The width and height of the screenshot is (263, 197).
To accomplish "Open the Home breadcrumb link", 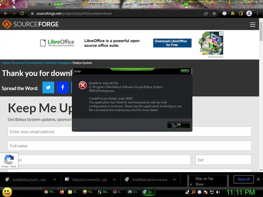I will [x=6, y=63].
